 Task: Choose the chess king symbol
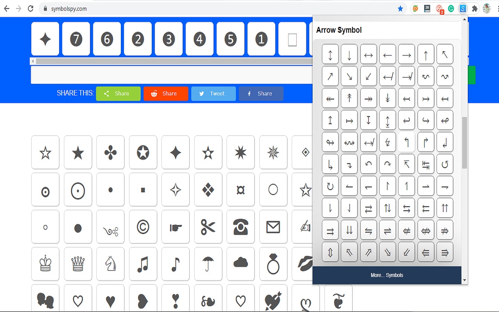[45, 264]
